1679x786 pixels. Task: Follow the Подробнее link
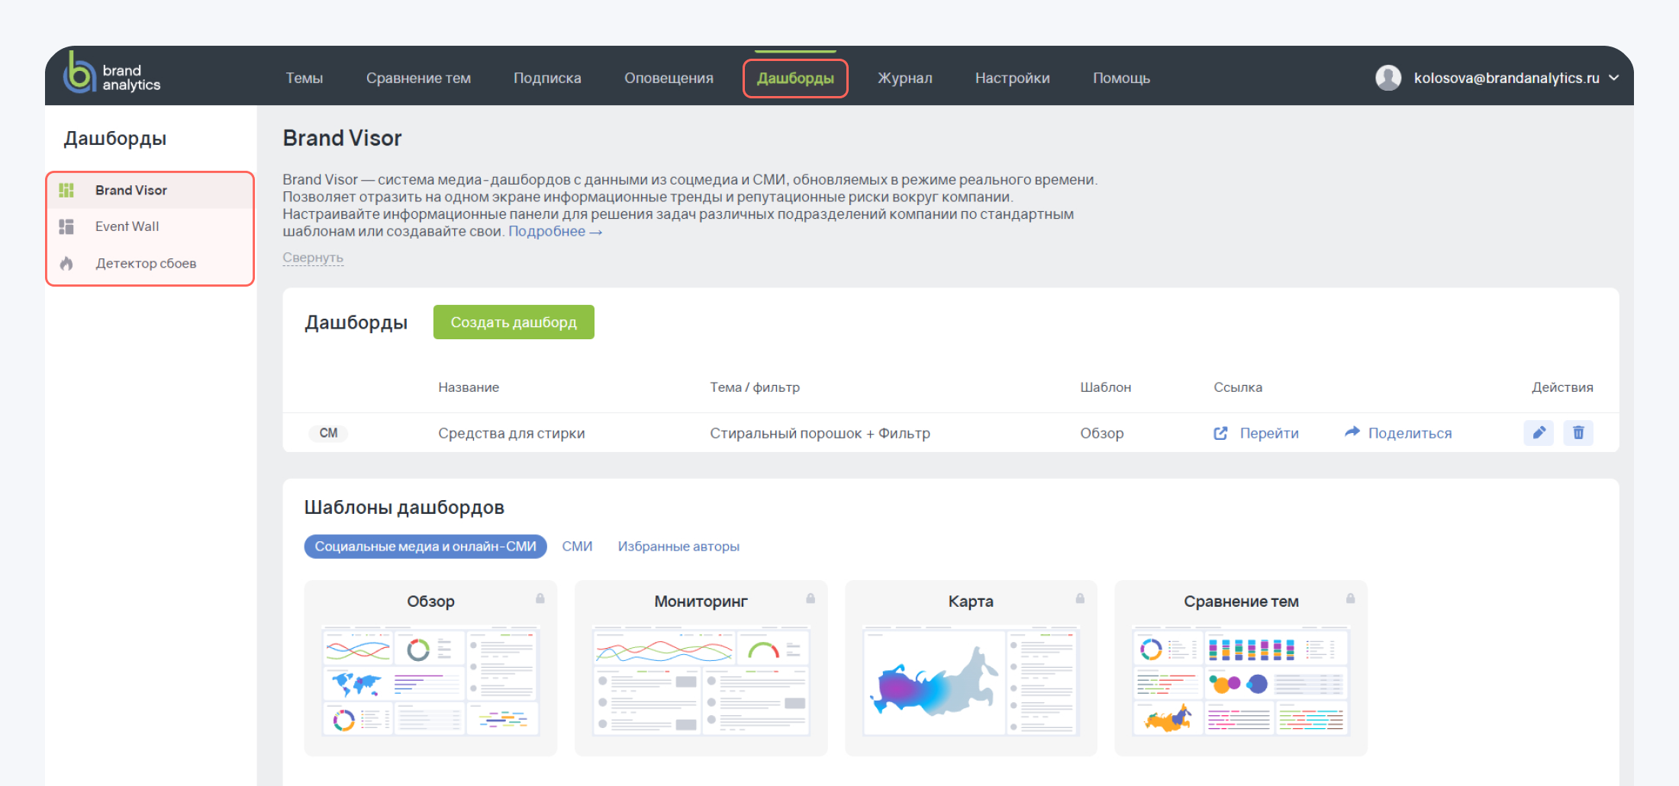click(555, 231)
